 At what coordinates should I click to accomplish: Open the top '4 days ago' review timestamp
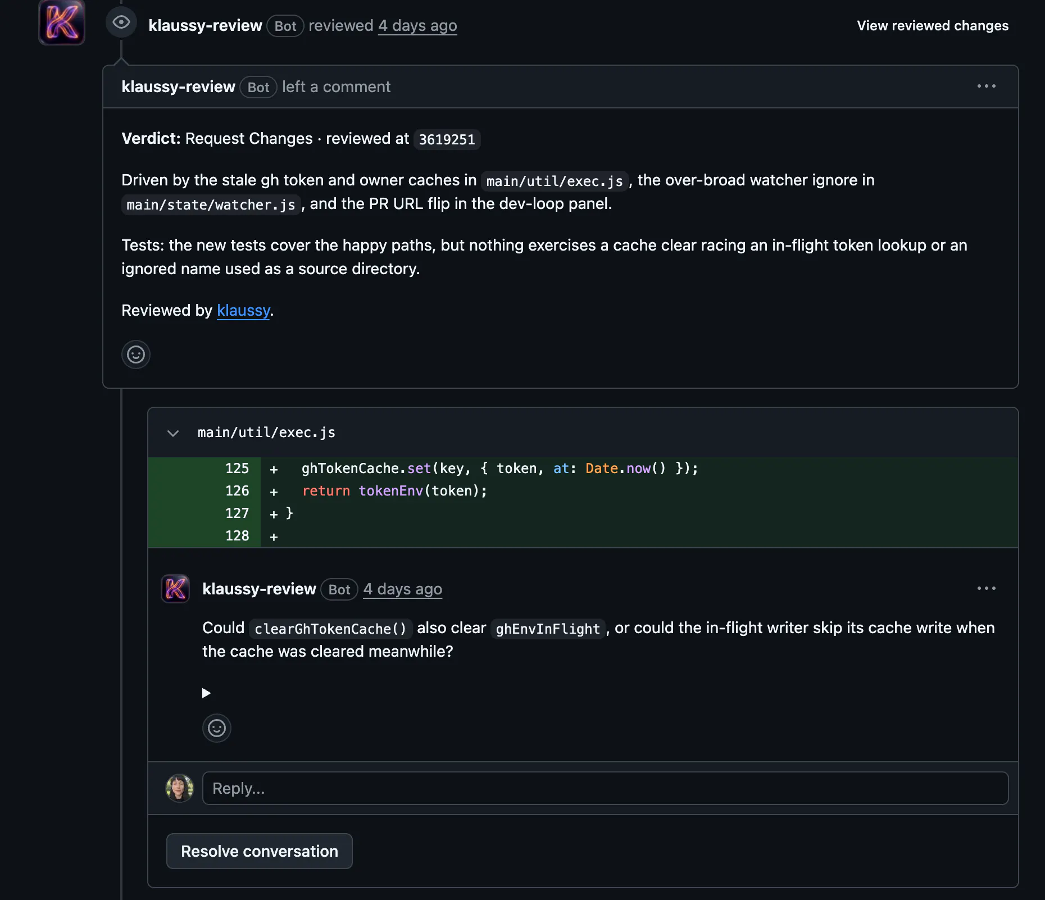point(417,26)
